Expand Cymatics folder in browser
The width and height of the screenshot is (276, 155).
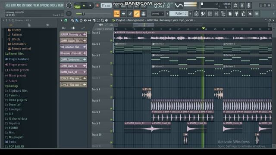coord(13,96)
